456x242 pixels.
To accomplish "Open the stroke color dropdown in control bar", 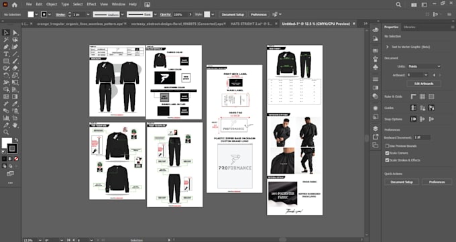I will [50, 15].
